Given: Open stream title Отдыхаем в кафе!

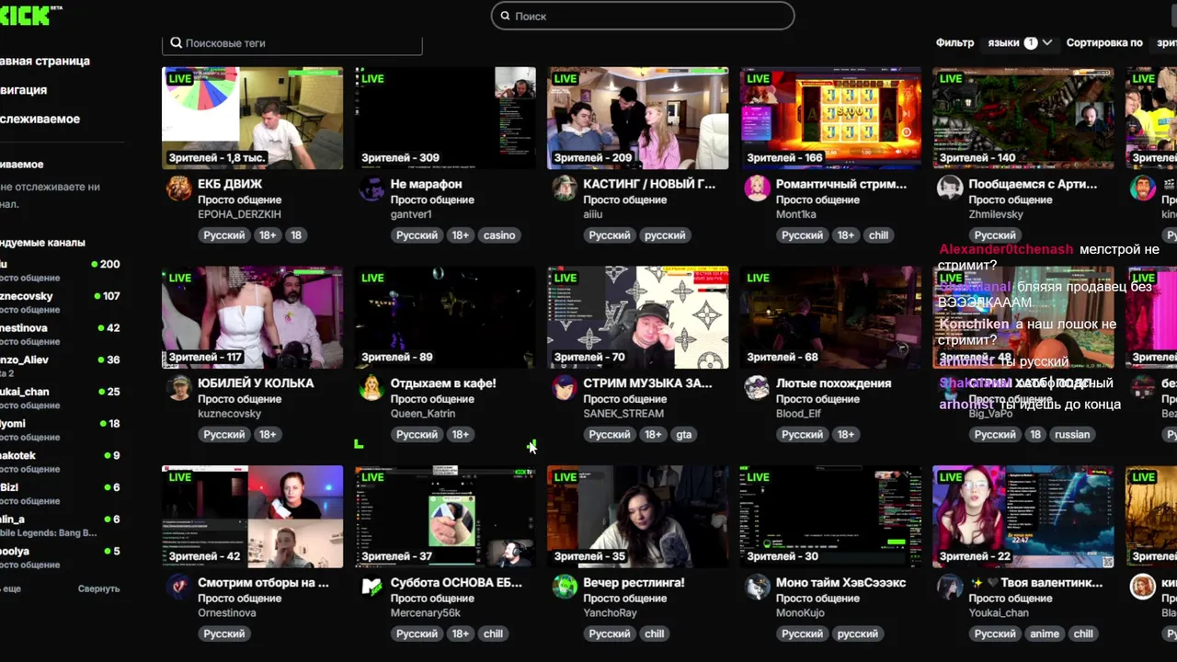Looking at the screenshot, I should [x=443, y=383].
